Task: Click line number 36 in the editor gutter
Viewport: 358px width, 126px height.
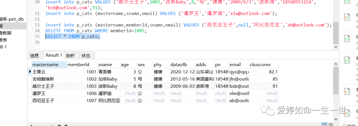Action: 37,43
